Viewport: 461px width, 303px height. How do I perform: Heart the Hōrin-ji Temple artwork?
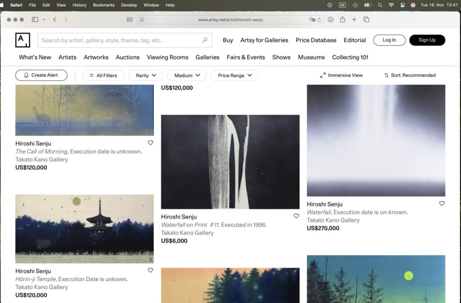pos(150,271)
